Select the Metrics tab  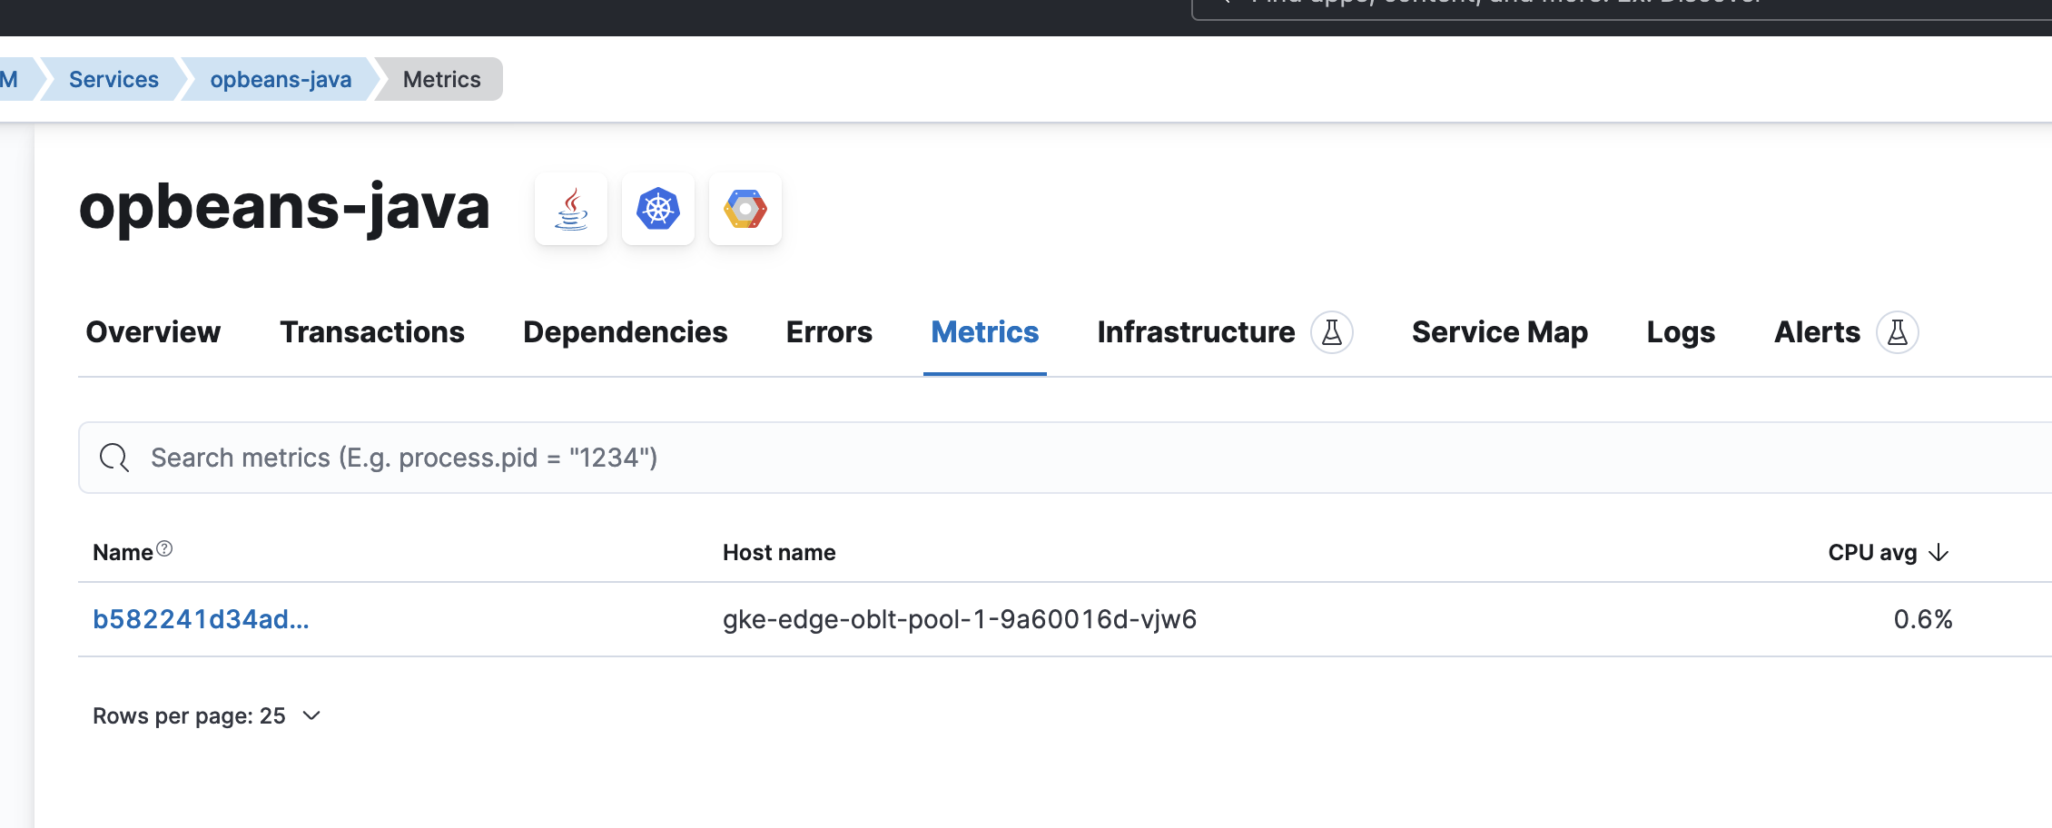(985, 332)
